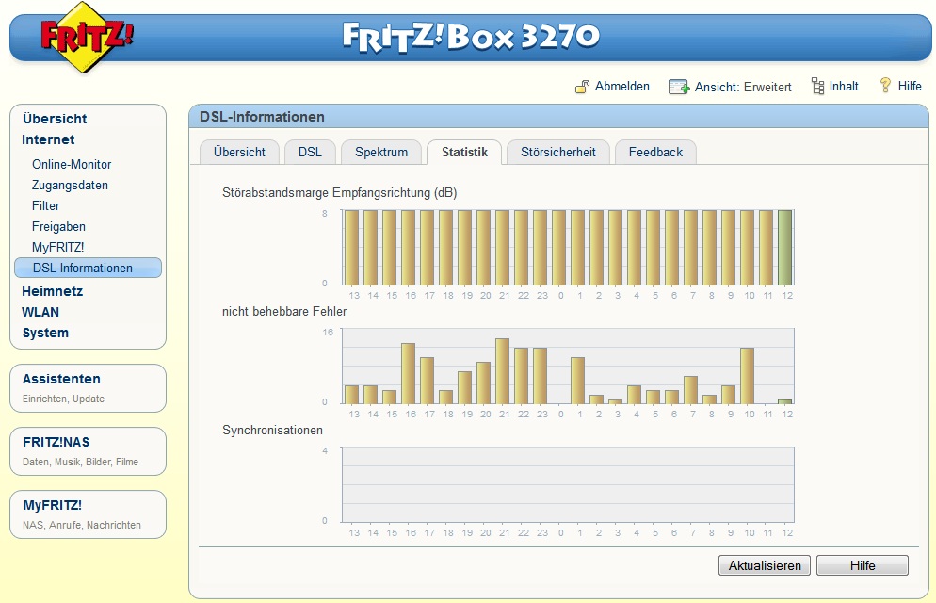This screenshot has height=603, width=936.
Task: Click hour-21 bar in nicht behebbare Fehler chart
Action: [503, 371]
